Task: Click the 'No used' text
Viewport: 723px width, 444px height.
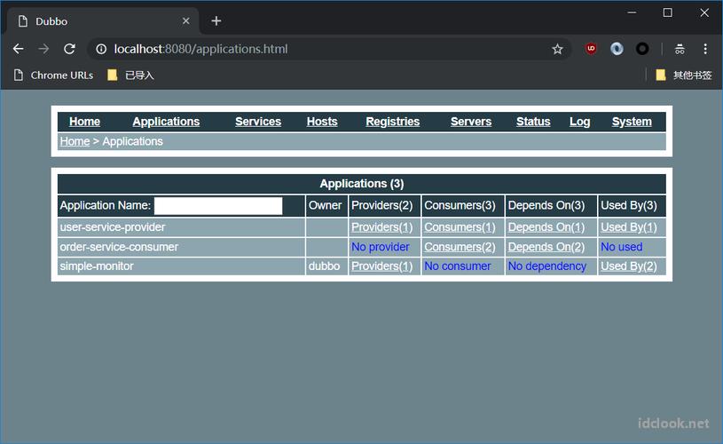Action: coord(622,247)
